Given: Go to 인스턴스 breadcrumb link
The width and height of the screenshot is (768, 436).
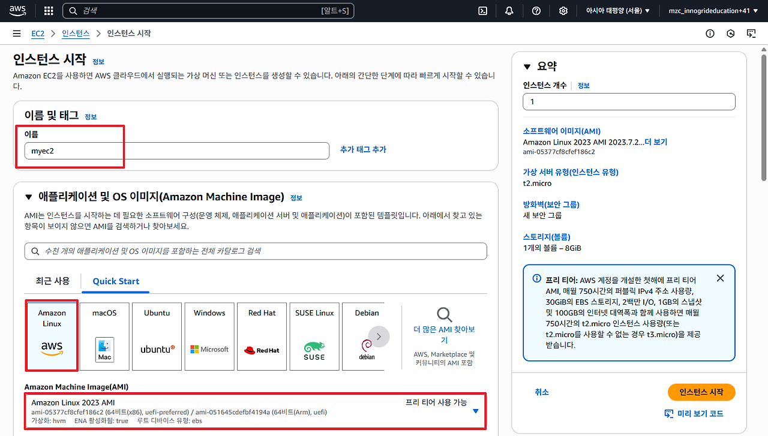Looking at the screenshot, I should pos(76,34).
